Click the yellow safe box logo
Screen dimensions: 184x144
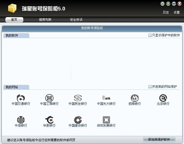(12, 8)
